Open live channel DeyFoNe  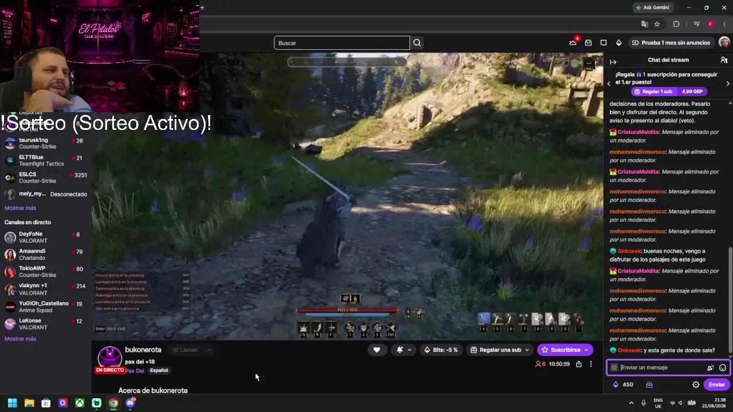[x=46, y=237]
